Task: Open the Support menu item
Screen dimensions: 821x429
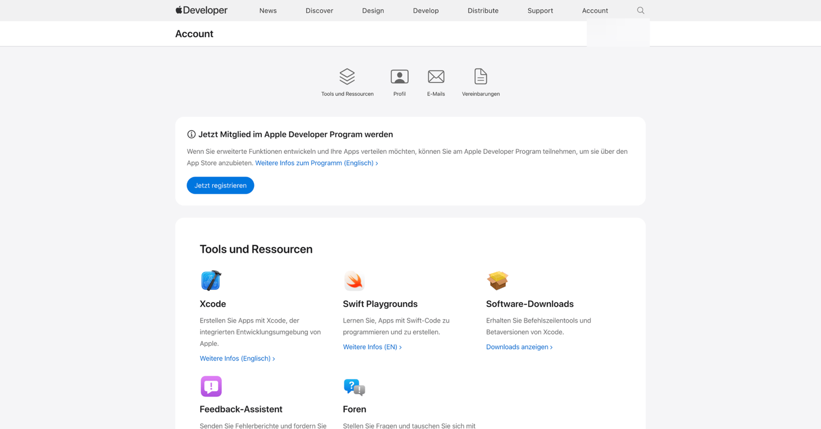Action: coord(540,10)
